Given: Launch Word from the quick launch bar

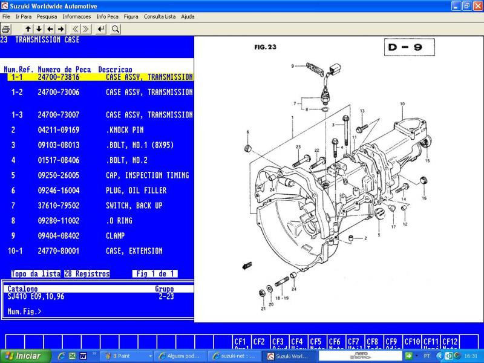Looking at the screenshot, I should coord(83,356).
